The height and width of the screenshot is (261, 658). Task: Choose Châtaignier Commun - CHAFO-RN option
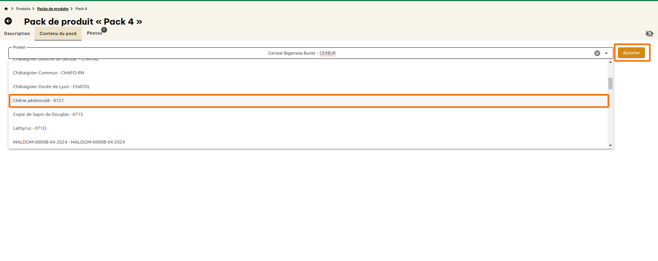pos(49,73)
